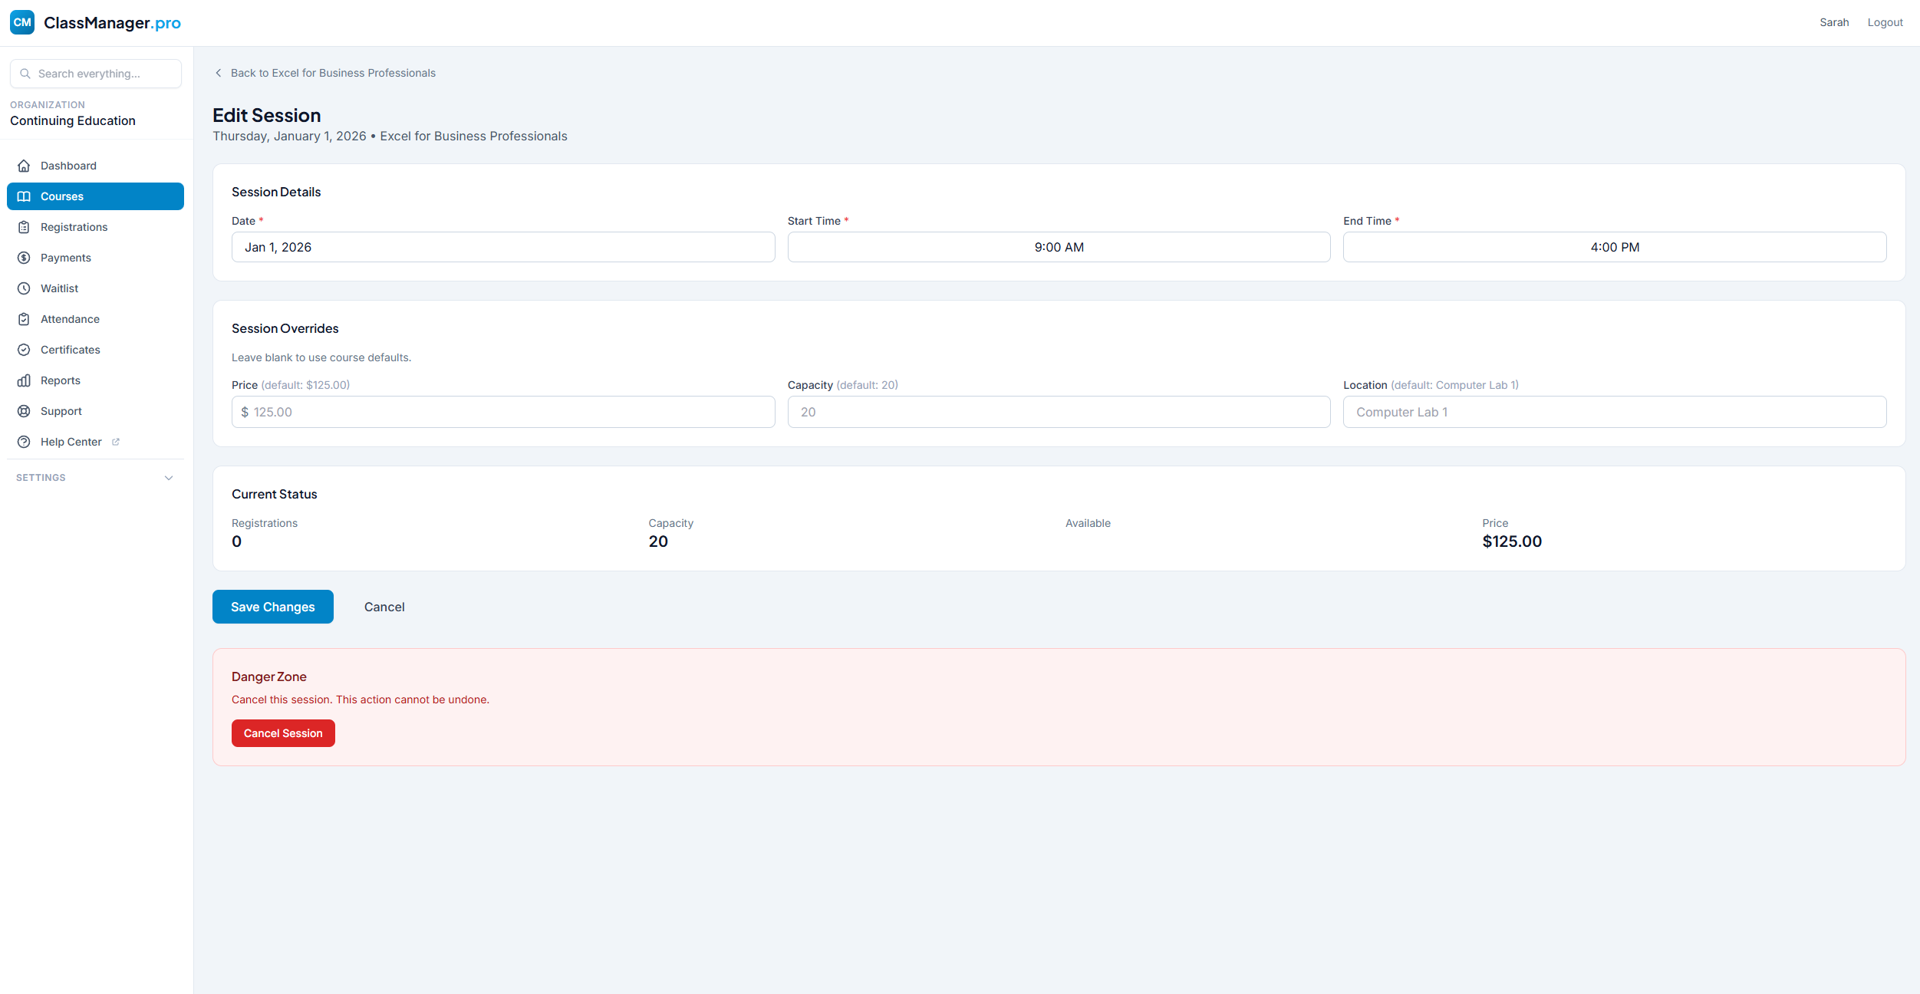Navigate back to Excel for Business Professionals
1920x994 pixels.
tap(333, 72)
